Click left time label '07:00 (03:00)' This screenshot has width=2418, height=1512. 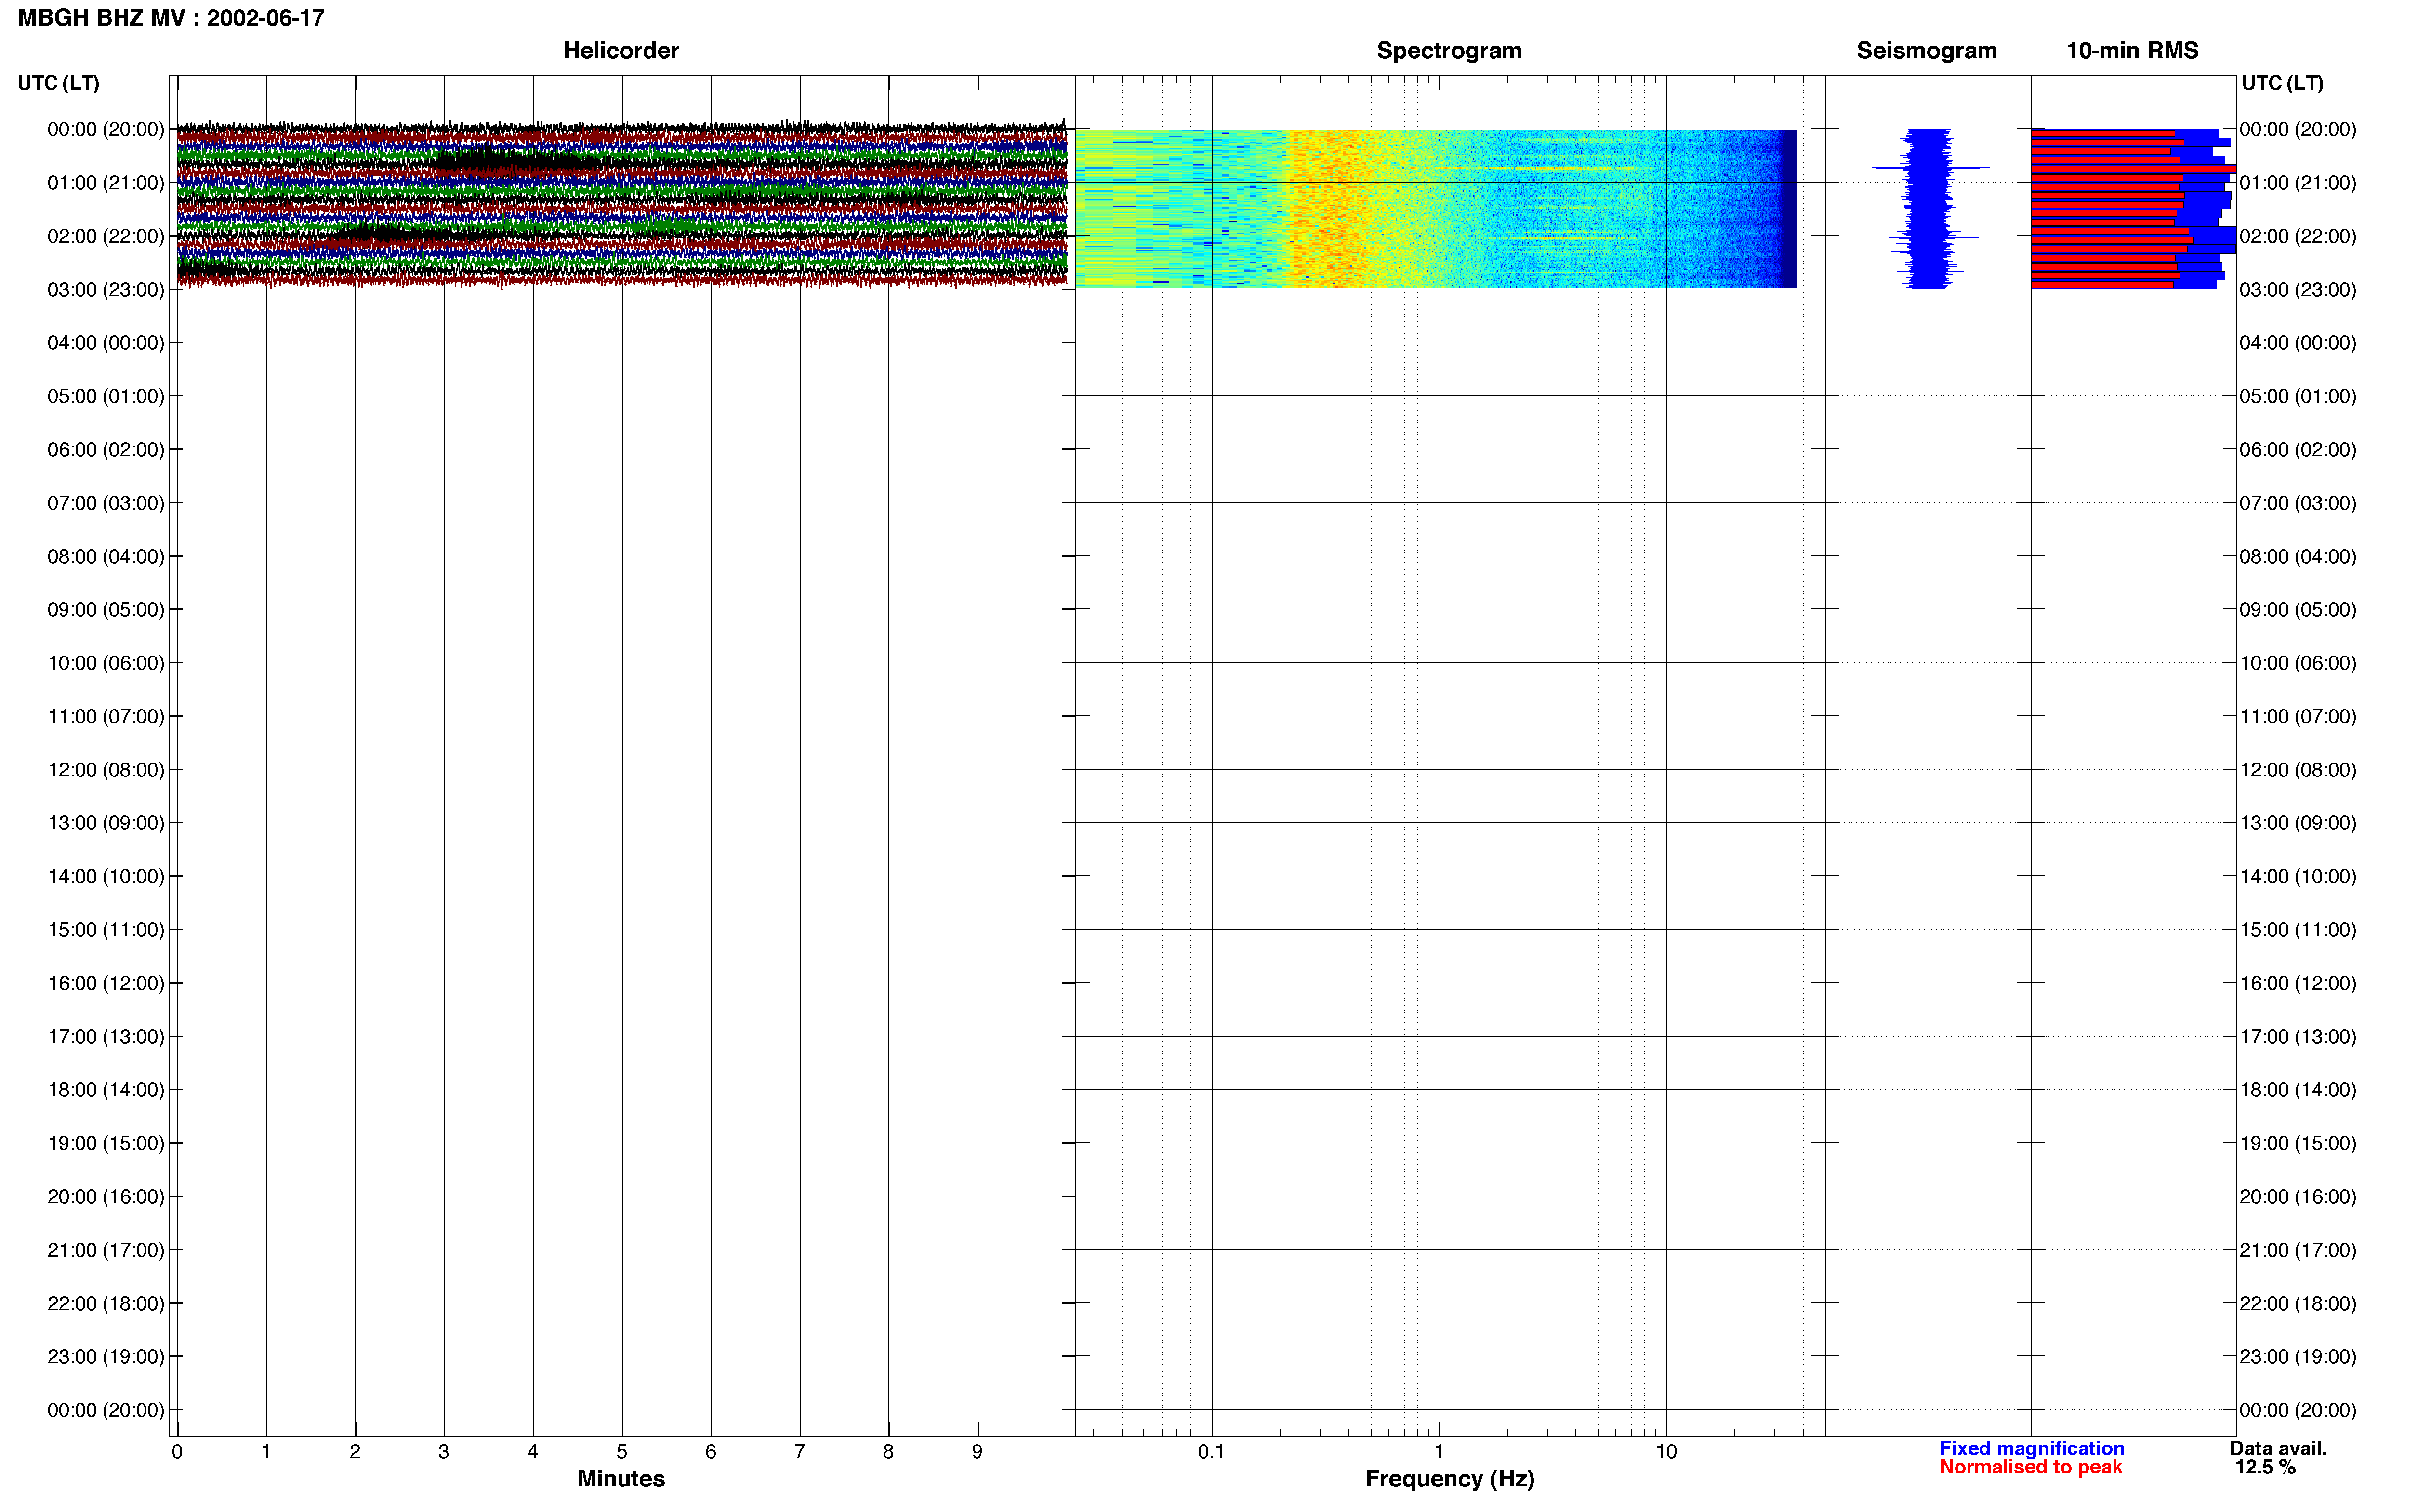pyautogui.click(x=106, y=503)
